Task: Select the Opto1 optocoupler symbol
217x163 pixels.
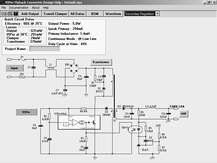Action: pyautogui.click(x=135, y=130)
